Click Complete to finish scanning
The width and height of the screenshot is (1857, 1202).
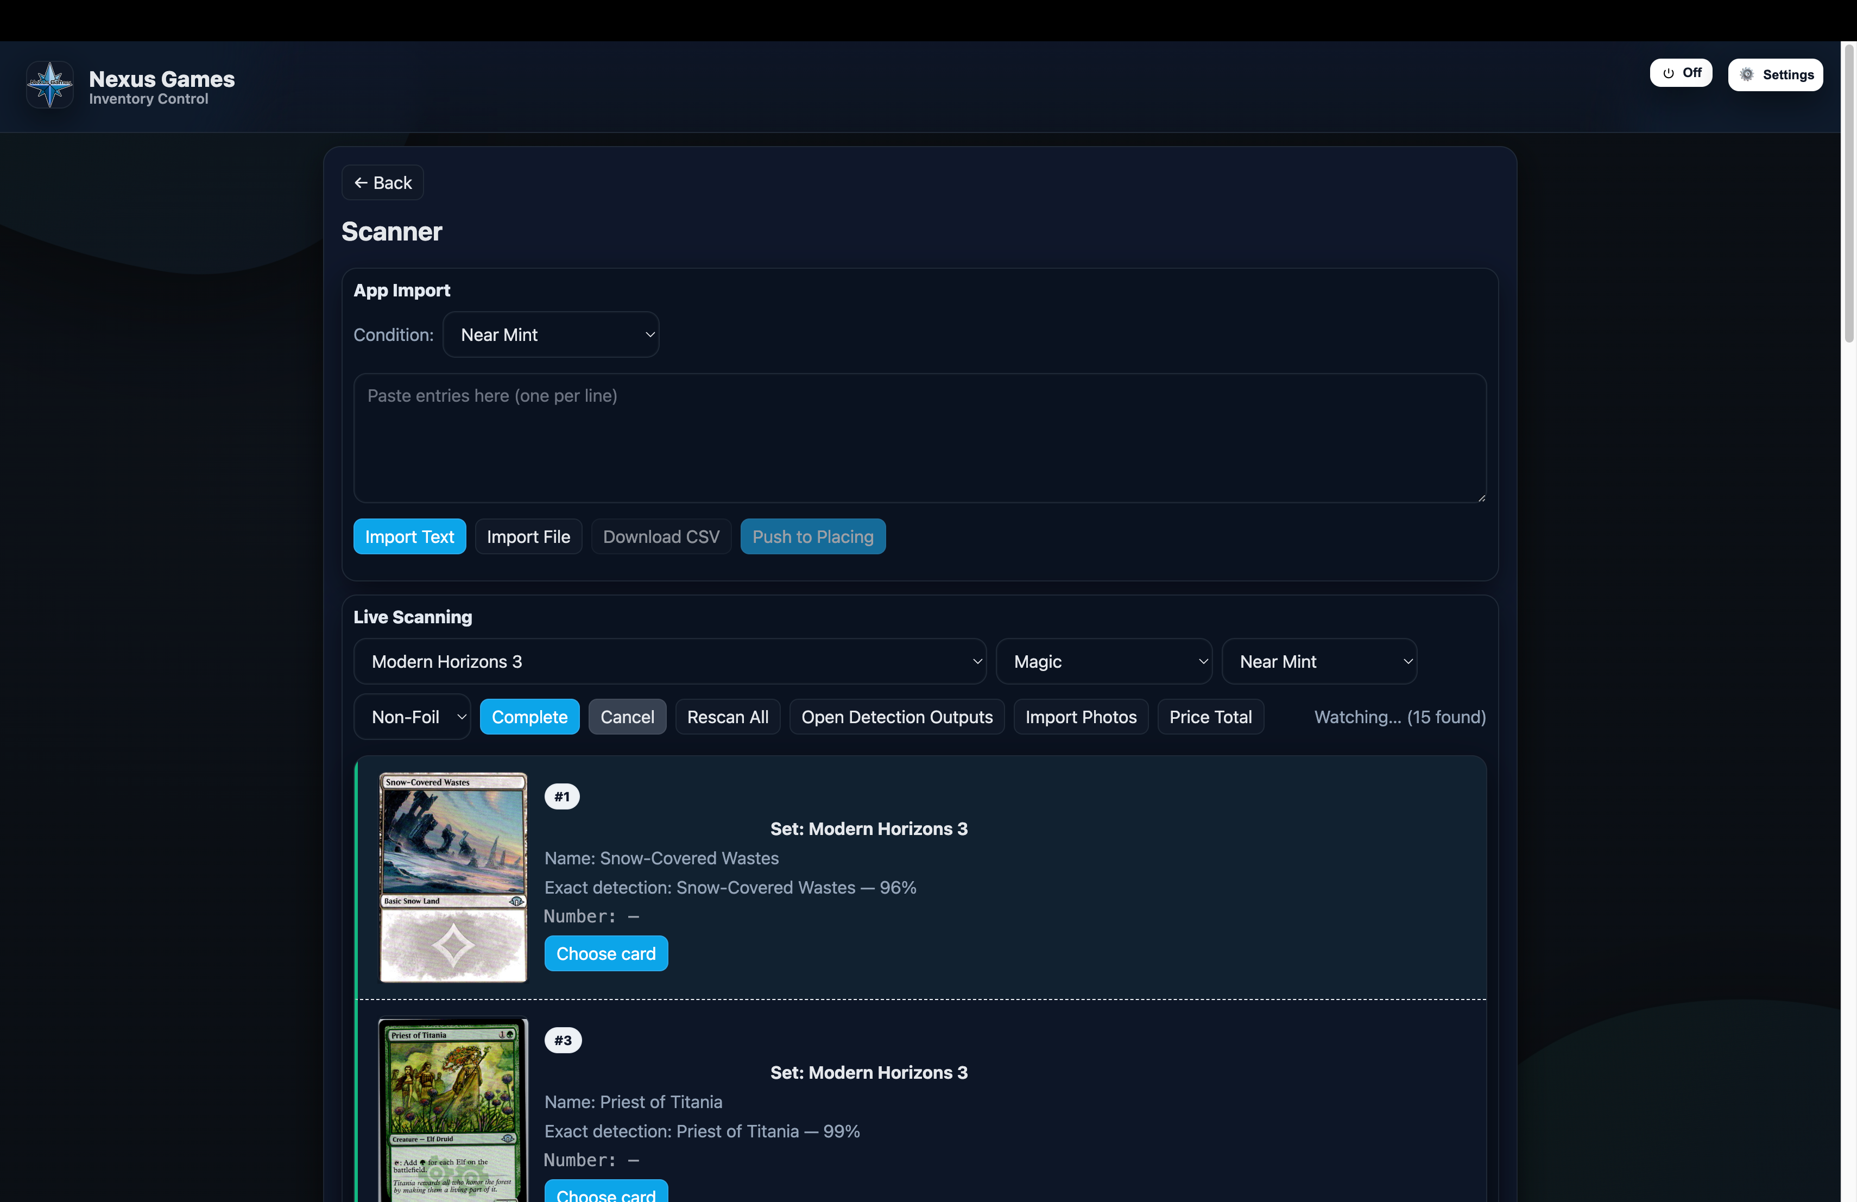pos(529,717)
